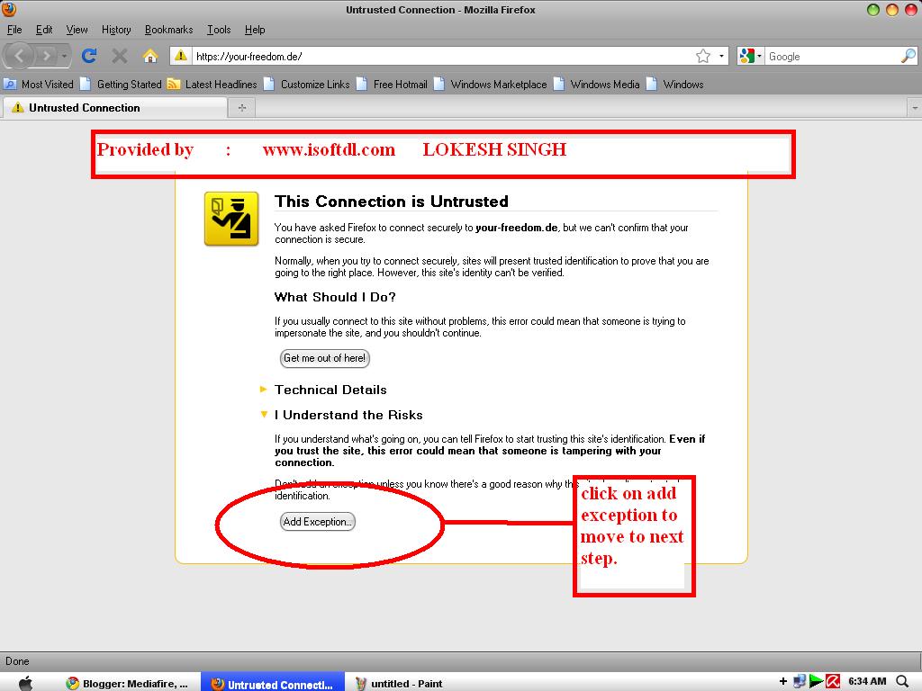Image resolution: width=922 pixels, height=691 pixels.
Task: Click the taskbar search magnifier icon
Action: [x=902, y=682]
